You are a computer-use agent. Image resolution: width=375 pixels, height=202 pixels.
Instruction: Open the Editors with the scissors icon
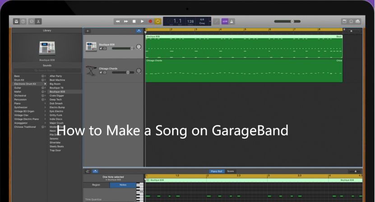coord(38,21)
